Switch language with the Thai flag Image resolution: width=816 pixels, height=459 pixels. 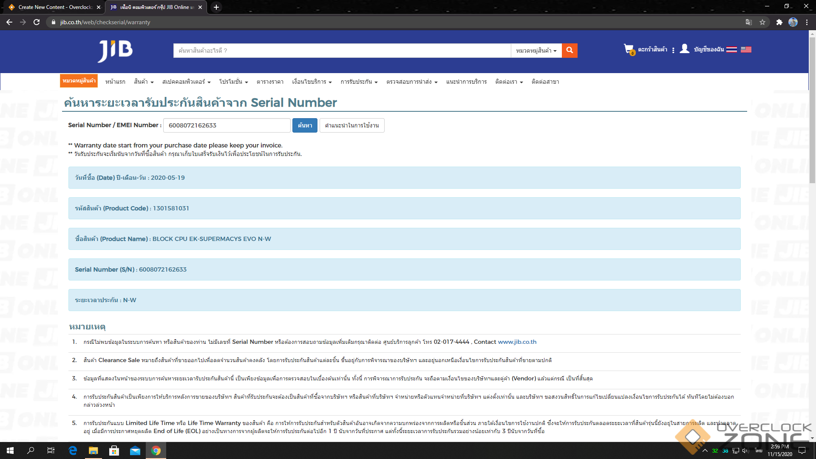tap(731, 50)
